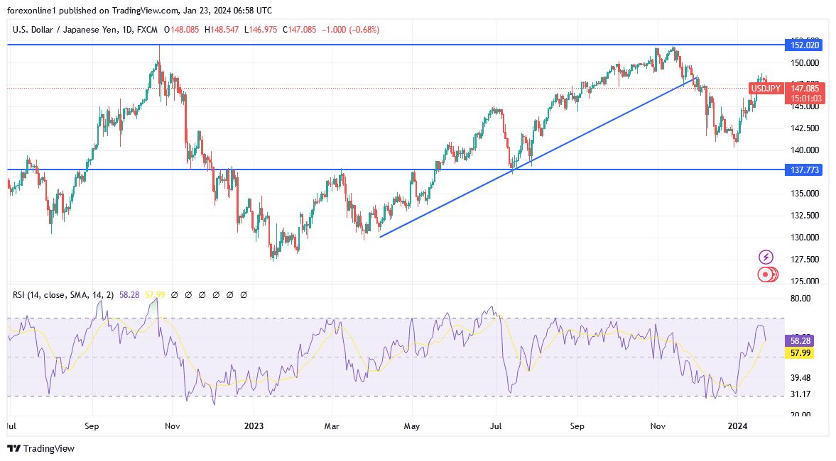
Task: Click the purple 58.28 RSI value box
Action: pos(799,341)
